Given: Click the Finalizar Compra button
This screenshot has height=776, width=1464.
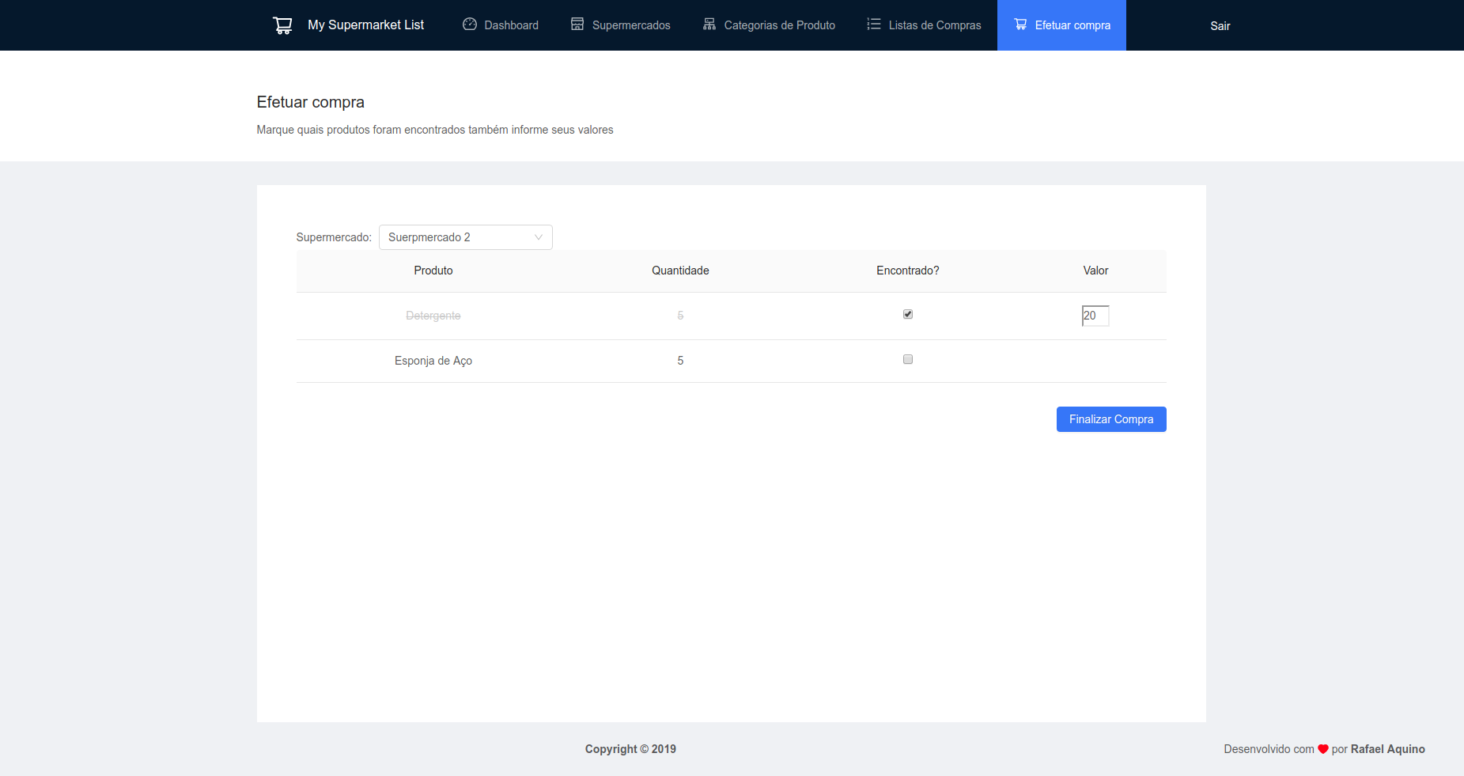Looking at the screenshot, I should [1111, 419].
